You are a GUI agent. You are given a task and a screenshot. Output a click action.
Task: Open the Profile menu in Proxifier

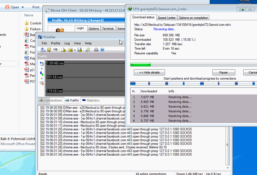(x=55, y=43)
